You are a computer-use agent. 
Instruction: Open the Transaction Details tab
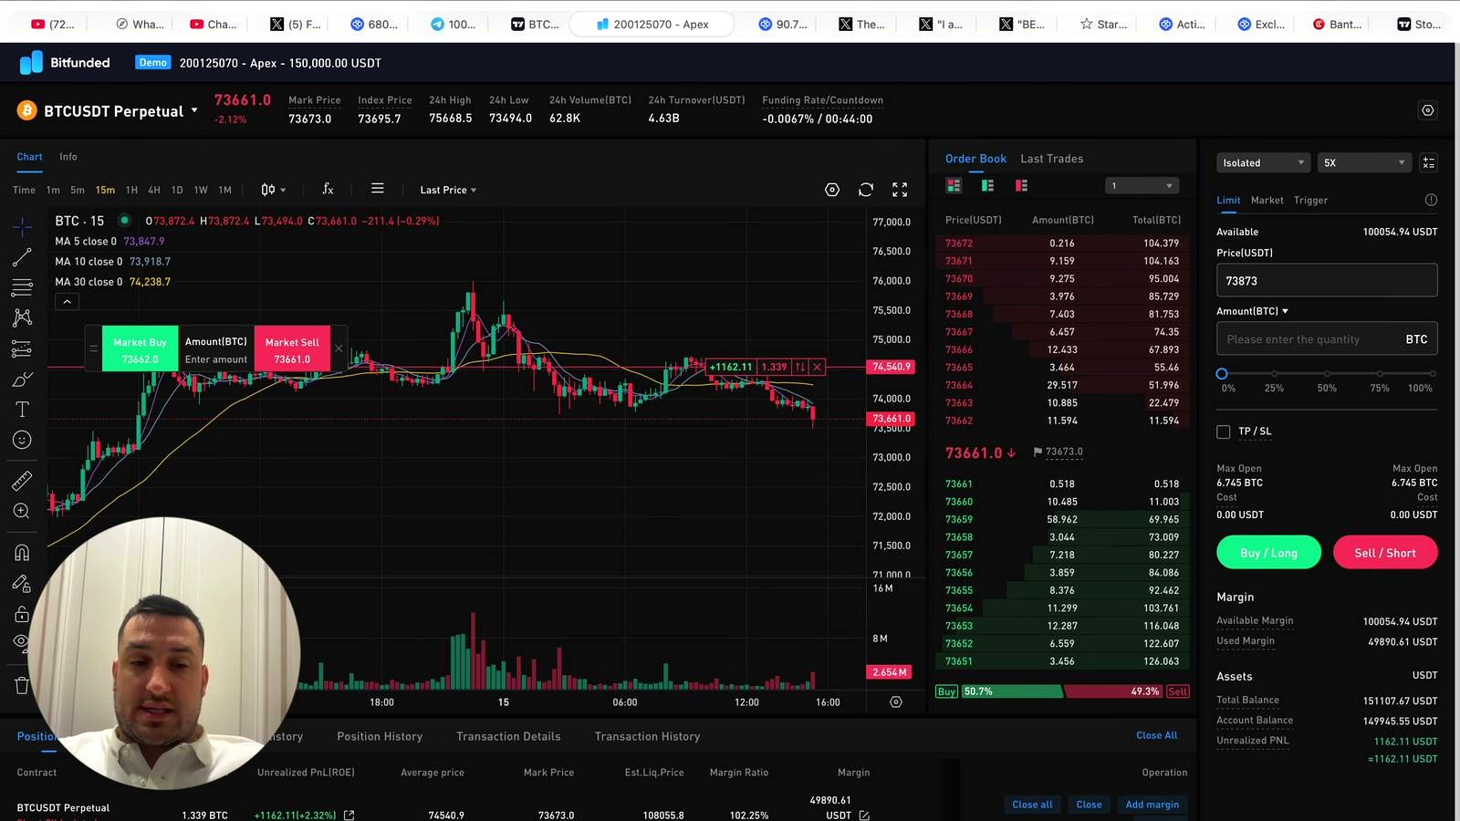tap(508, 736)
